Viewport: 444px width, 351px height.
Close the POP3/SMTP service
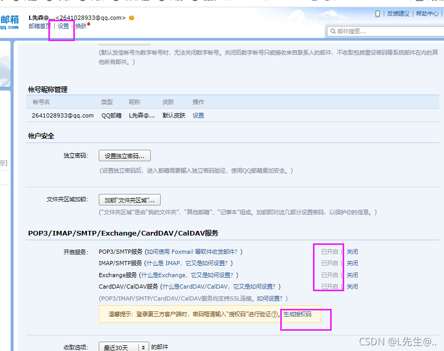[352, 252]
